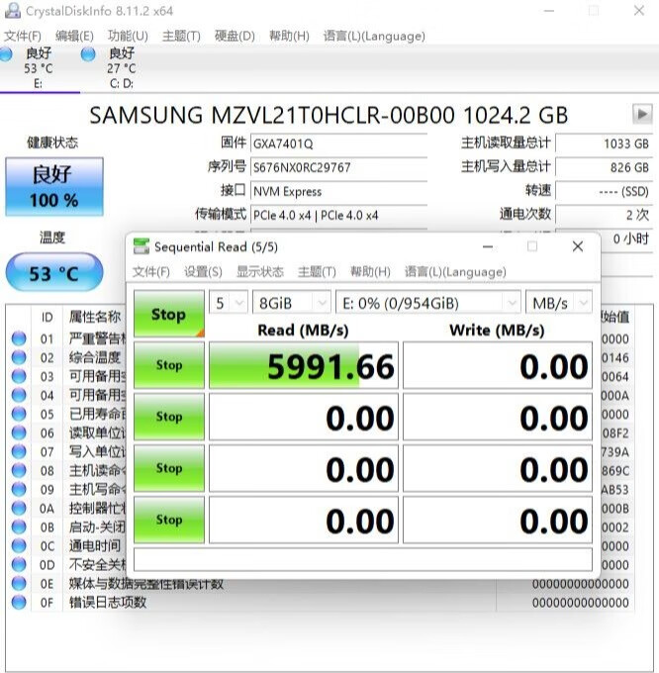Click status orb for attribute ID 02

[19, 357]
